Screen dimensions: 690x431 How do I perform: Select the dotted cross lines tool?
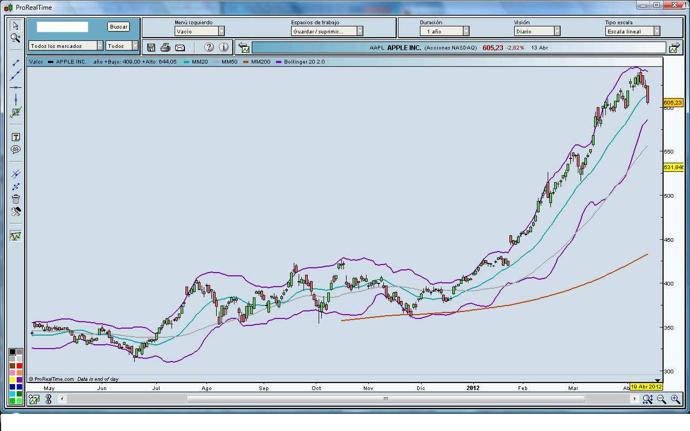16,186
